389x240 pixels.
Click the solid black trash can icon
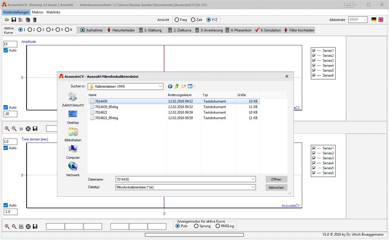(x=35, y=20)
